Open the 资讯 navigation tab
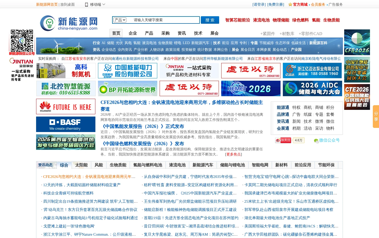The width and height of the screenshot is (379, 238). 182,33
